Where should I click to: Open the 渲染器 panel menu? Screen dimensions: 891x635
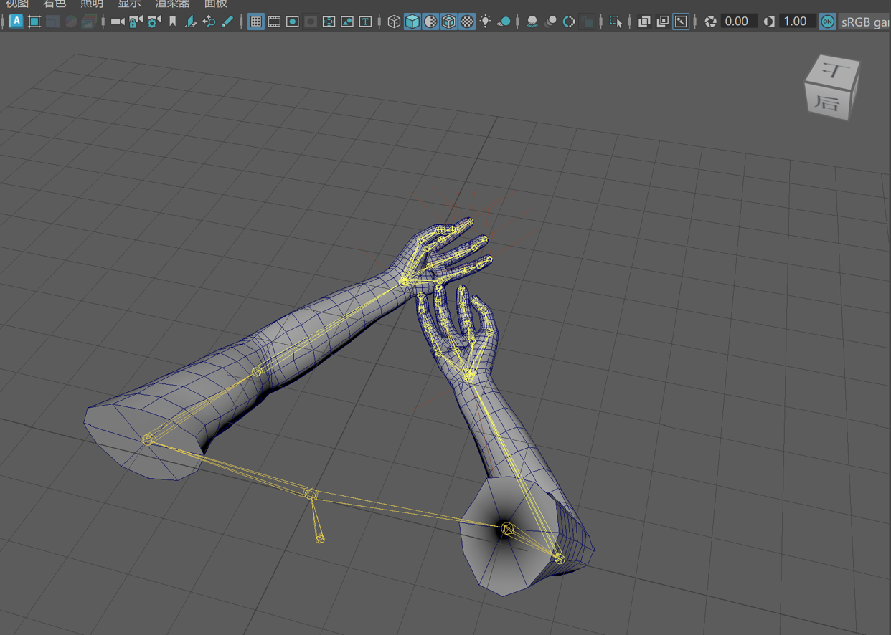click(173, 4)
